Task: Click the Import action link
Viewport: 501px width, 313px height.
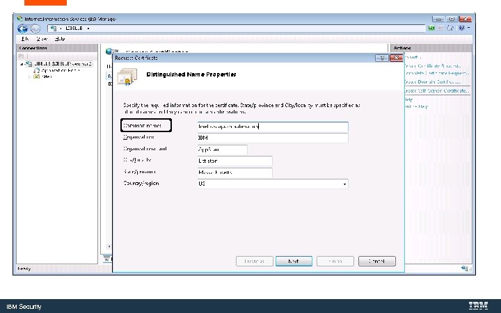Action: [413, 58]
